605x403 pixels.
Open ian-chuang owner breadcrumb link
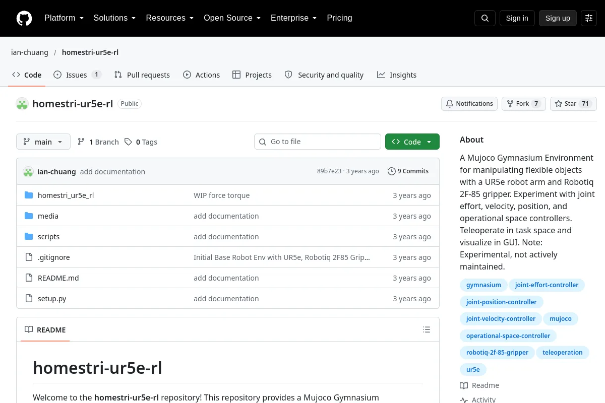pyautogui.click(x=30, y=52)
